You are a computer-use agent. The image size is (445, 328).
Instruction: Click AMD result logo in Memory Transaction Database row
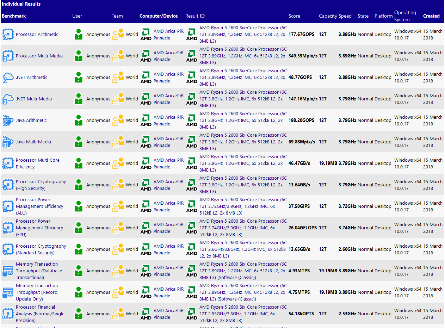(192, 271)
